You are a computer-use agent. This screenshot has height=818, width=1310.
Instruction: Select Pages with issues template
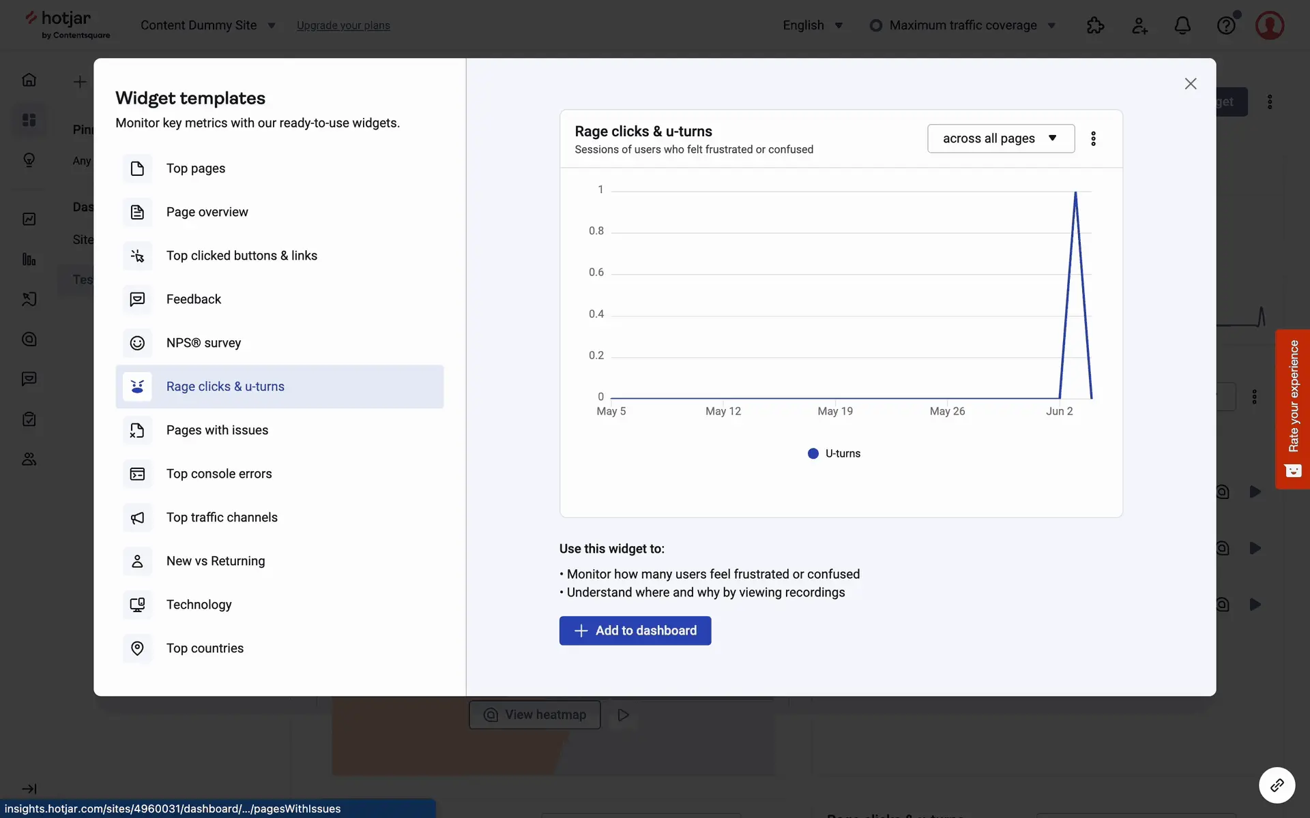[217, 430]
